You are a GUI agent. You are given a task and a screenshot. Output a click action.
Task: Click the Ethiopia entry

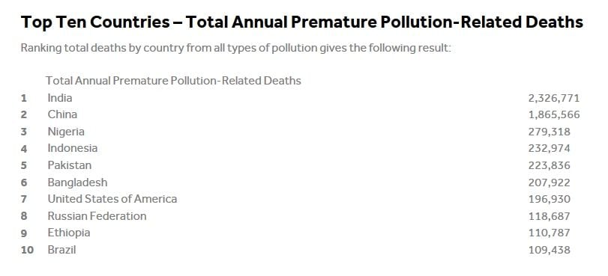point(69,233)
